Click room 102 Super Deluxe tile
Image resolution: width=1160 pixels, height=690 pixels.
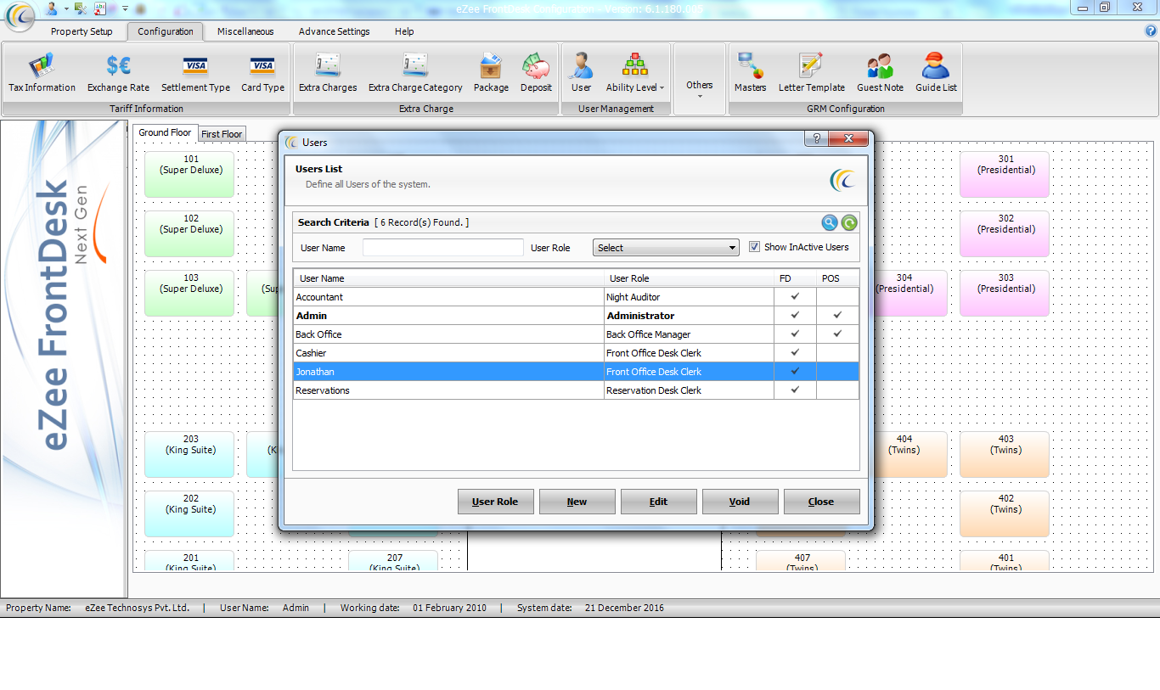coord(189,233)
